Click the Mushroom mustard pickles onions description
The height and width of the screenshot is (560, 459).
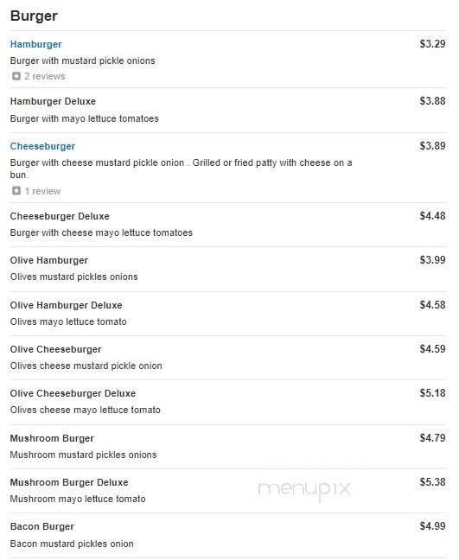(83, 455)
